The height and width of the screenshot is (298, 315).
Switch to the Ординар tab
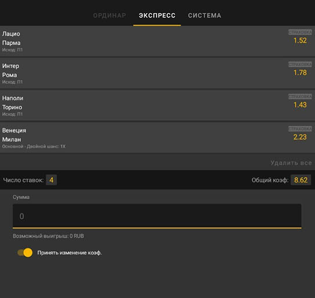pos(110,16)
